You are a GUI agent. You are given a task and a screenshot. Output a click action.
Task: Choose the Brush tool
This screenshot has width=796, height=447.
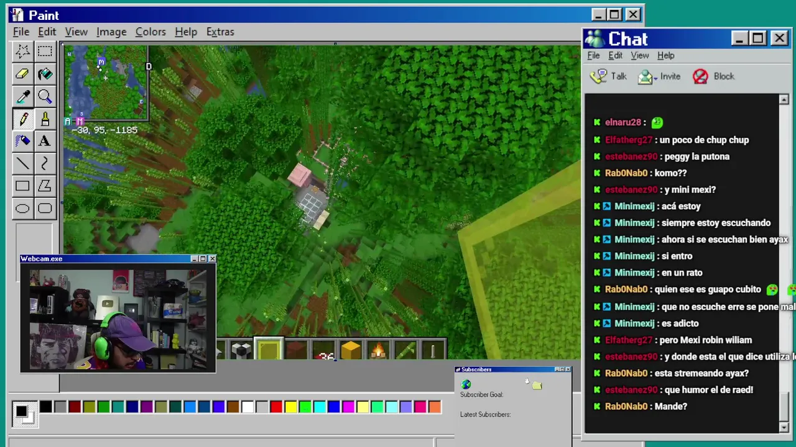(45, 119)
